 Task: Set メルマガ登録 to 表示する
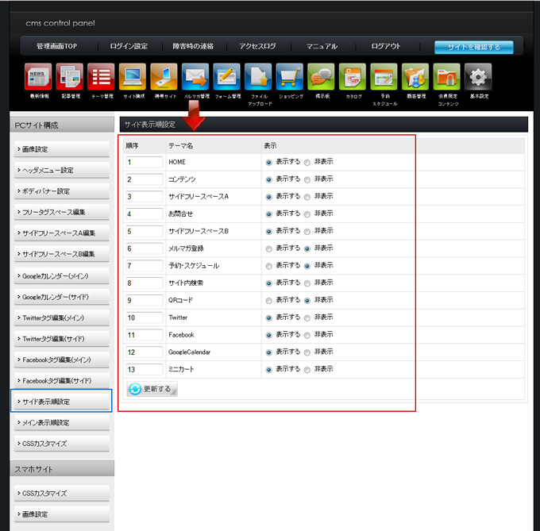[269, 248]
